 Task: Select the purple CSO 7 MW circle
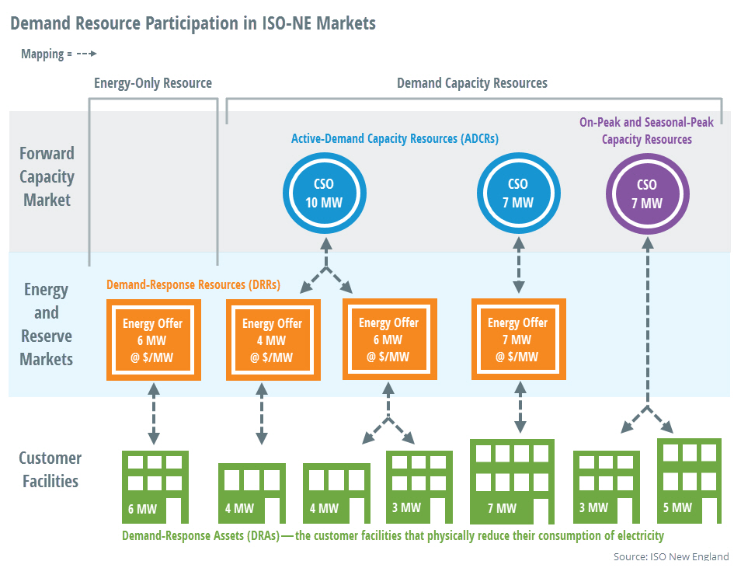pyautogui.click(x=647, y=193)
